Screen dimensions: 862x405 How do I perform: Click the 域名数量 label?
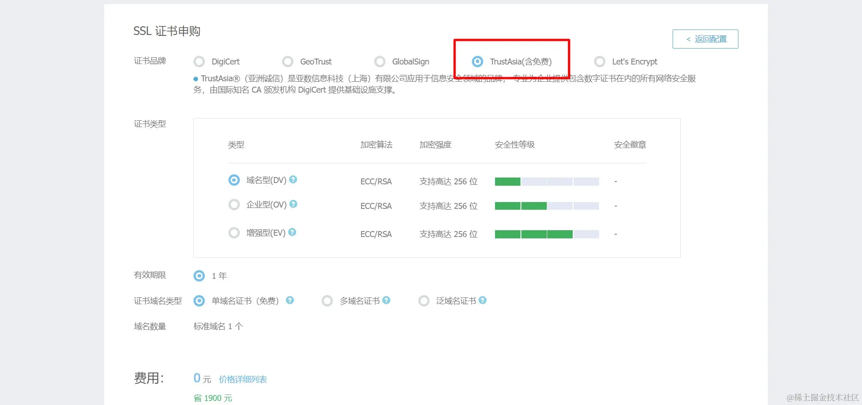150,326
